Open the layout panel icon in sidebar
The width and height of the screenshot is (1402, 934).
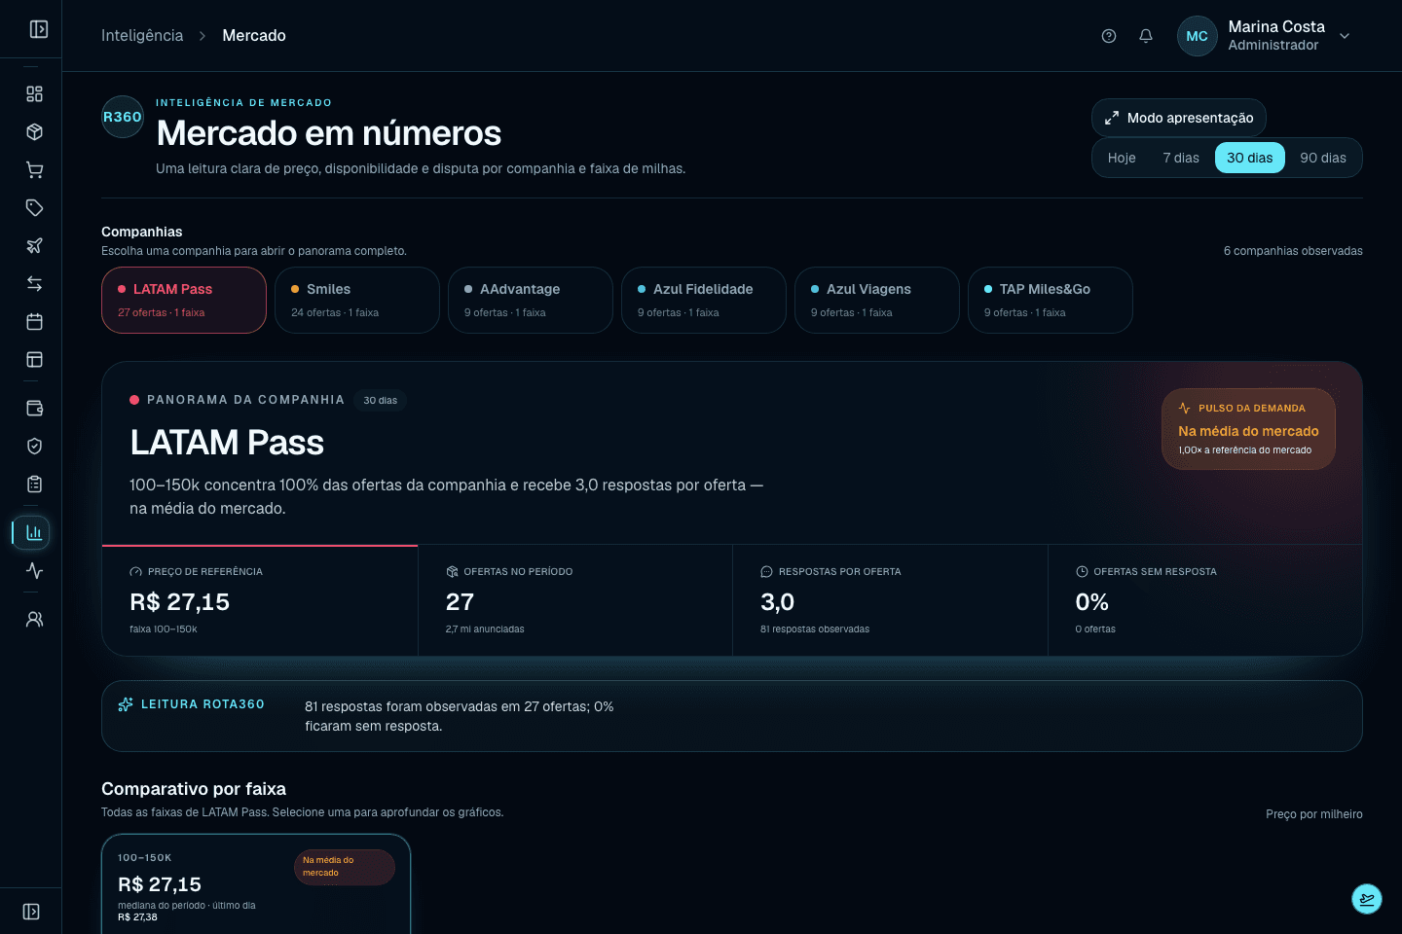point(34,360)
